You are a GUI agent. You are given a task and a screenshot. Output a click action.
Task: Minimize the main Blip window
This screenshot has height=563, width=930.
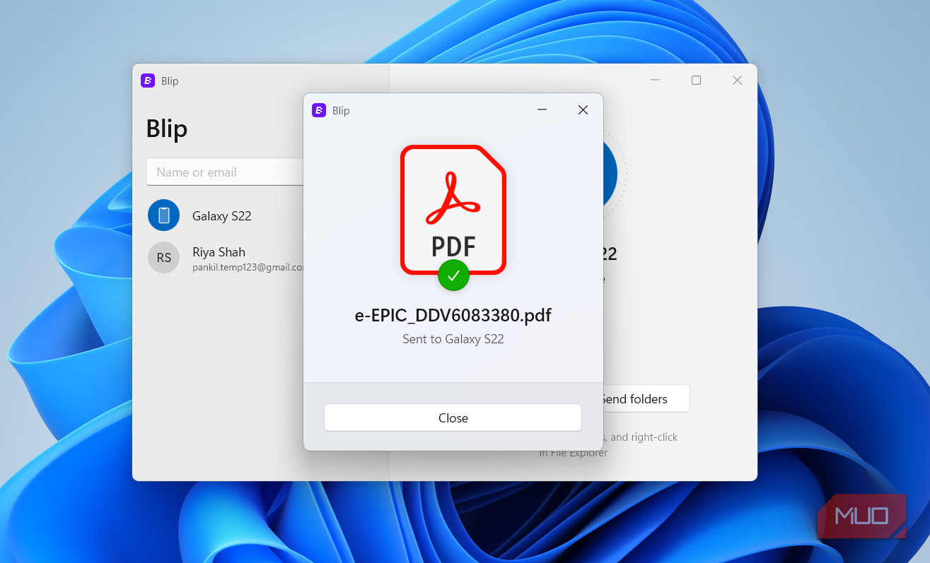[655, 81]
